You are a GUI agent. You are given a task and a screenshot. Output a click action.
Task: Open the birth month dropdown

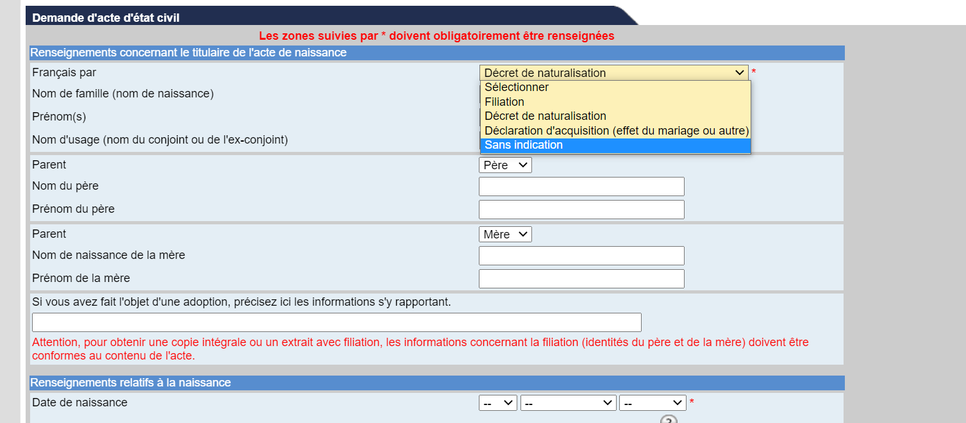coord(569,403)
